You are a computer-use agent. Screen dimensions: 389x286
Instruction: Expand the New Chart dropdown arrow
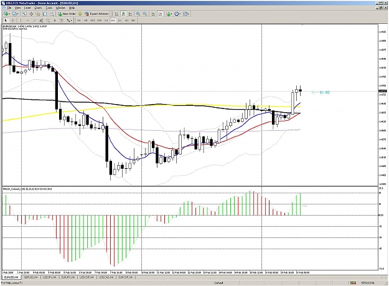tap(9, 14)
